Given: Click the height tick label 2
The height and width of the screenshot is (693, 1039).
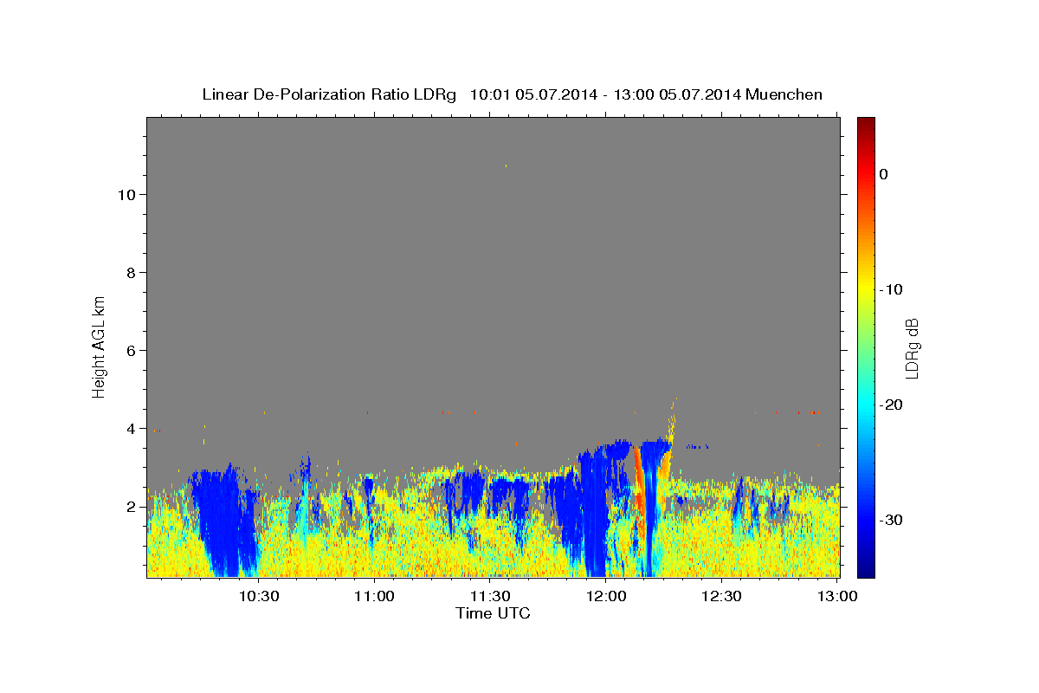Looking at the screenshot, I should (x=132, y=507).
